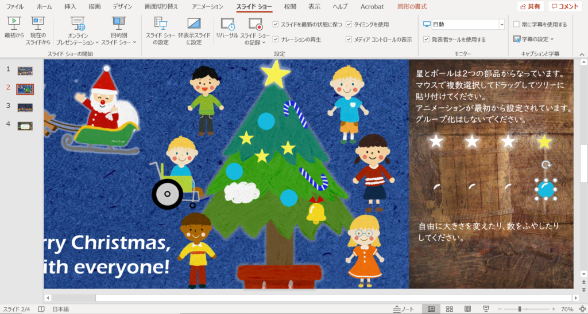
Task: Start show from current slide (現在のスライドから)
Action: click(x=38, y=31)
